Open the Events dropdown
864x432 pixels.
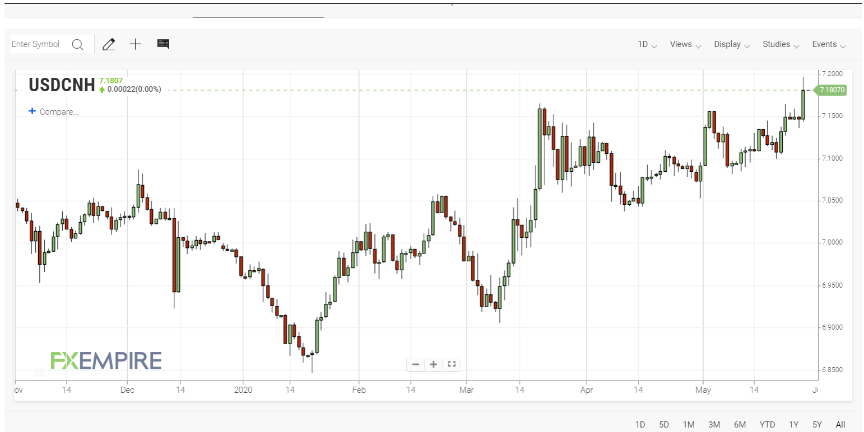click(829, 44)
